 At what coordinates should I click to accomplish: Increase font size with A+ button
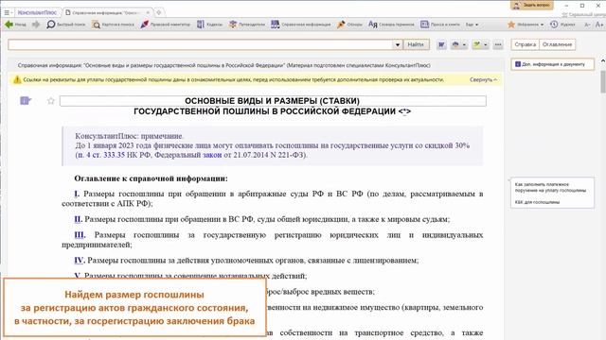[599, 25]
